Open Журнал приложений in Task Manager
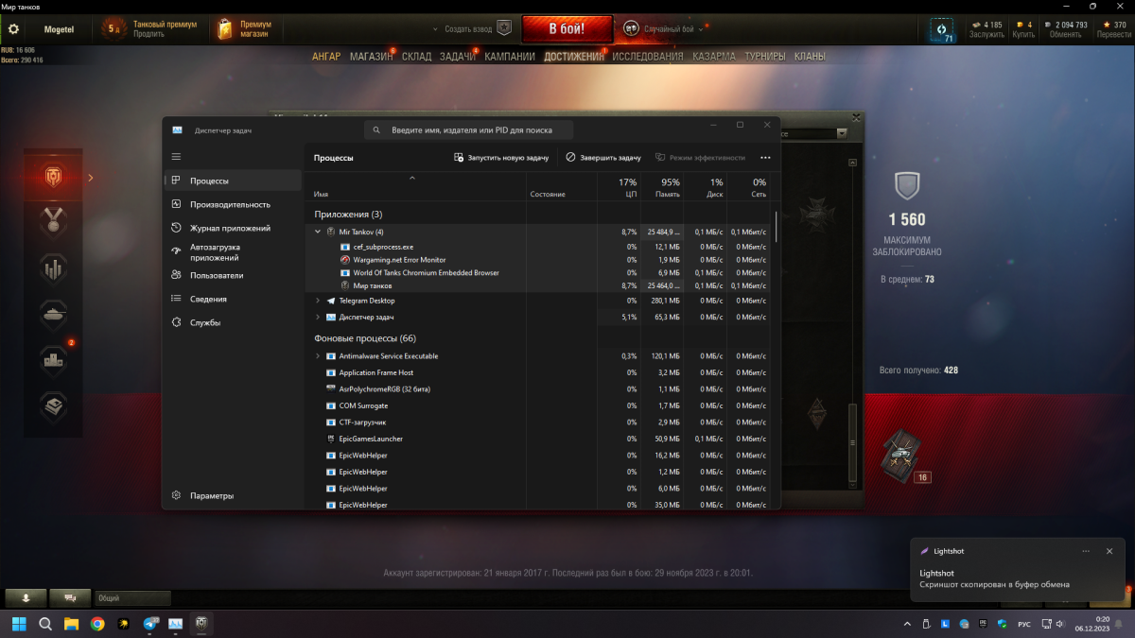Viewport: 1135px width, 638px height. pos(233,228)
